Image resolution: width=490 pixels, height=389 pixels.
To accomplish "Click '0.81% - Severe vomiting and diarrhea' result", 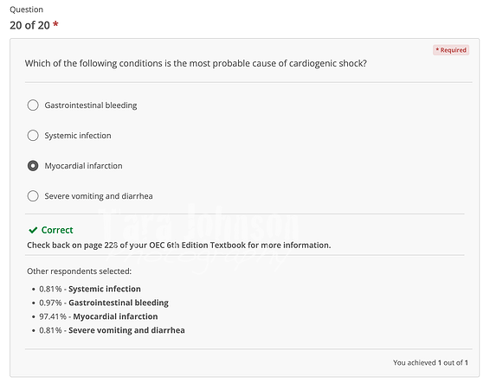I will click(112, 330).
